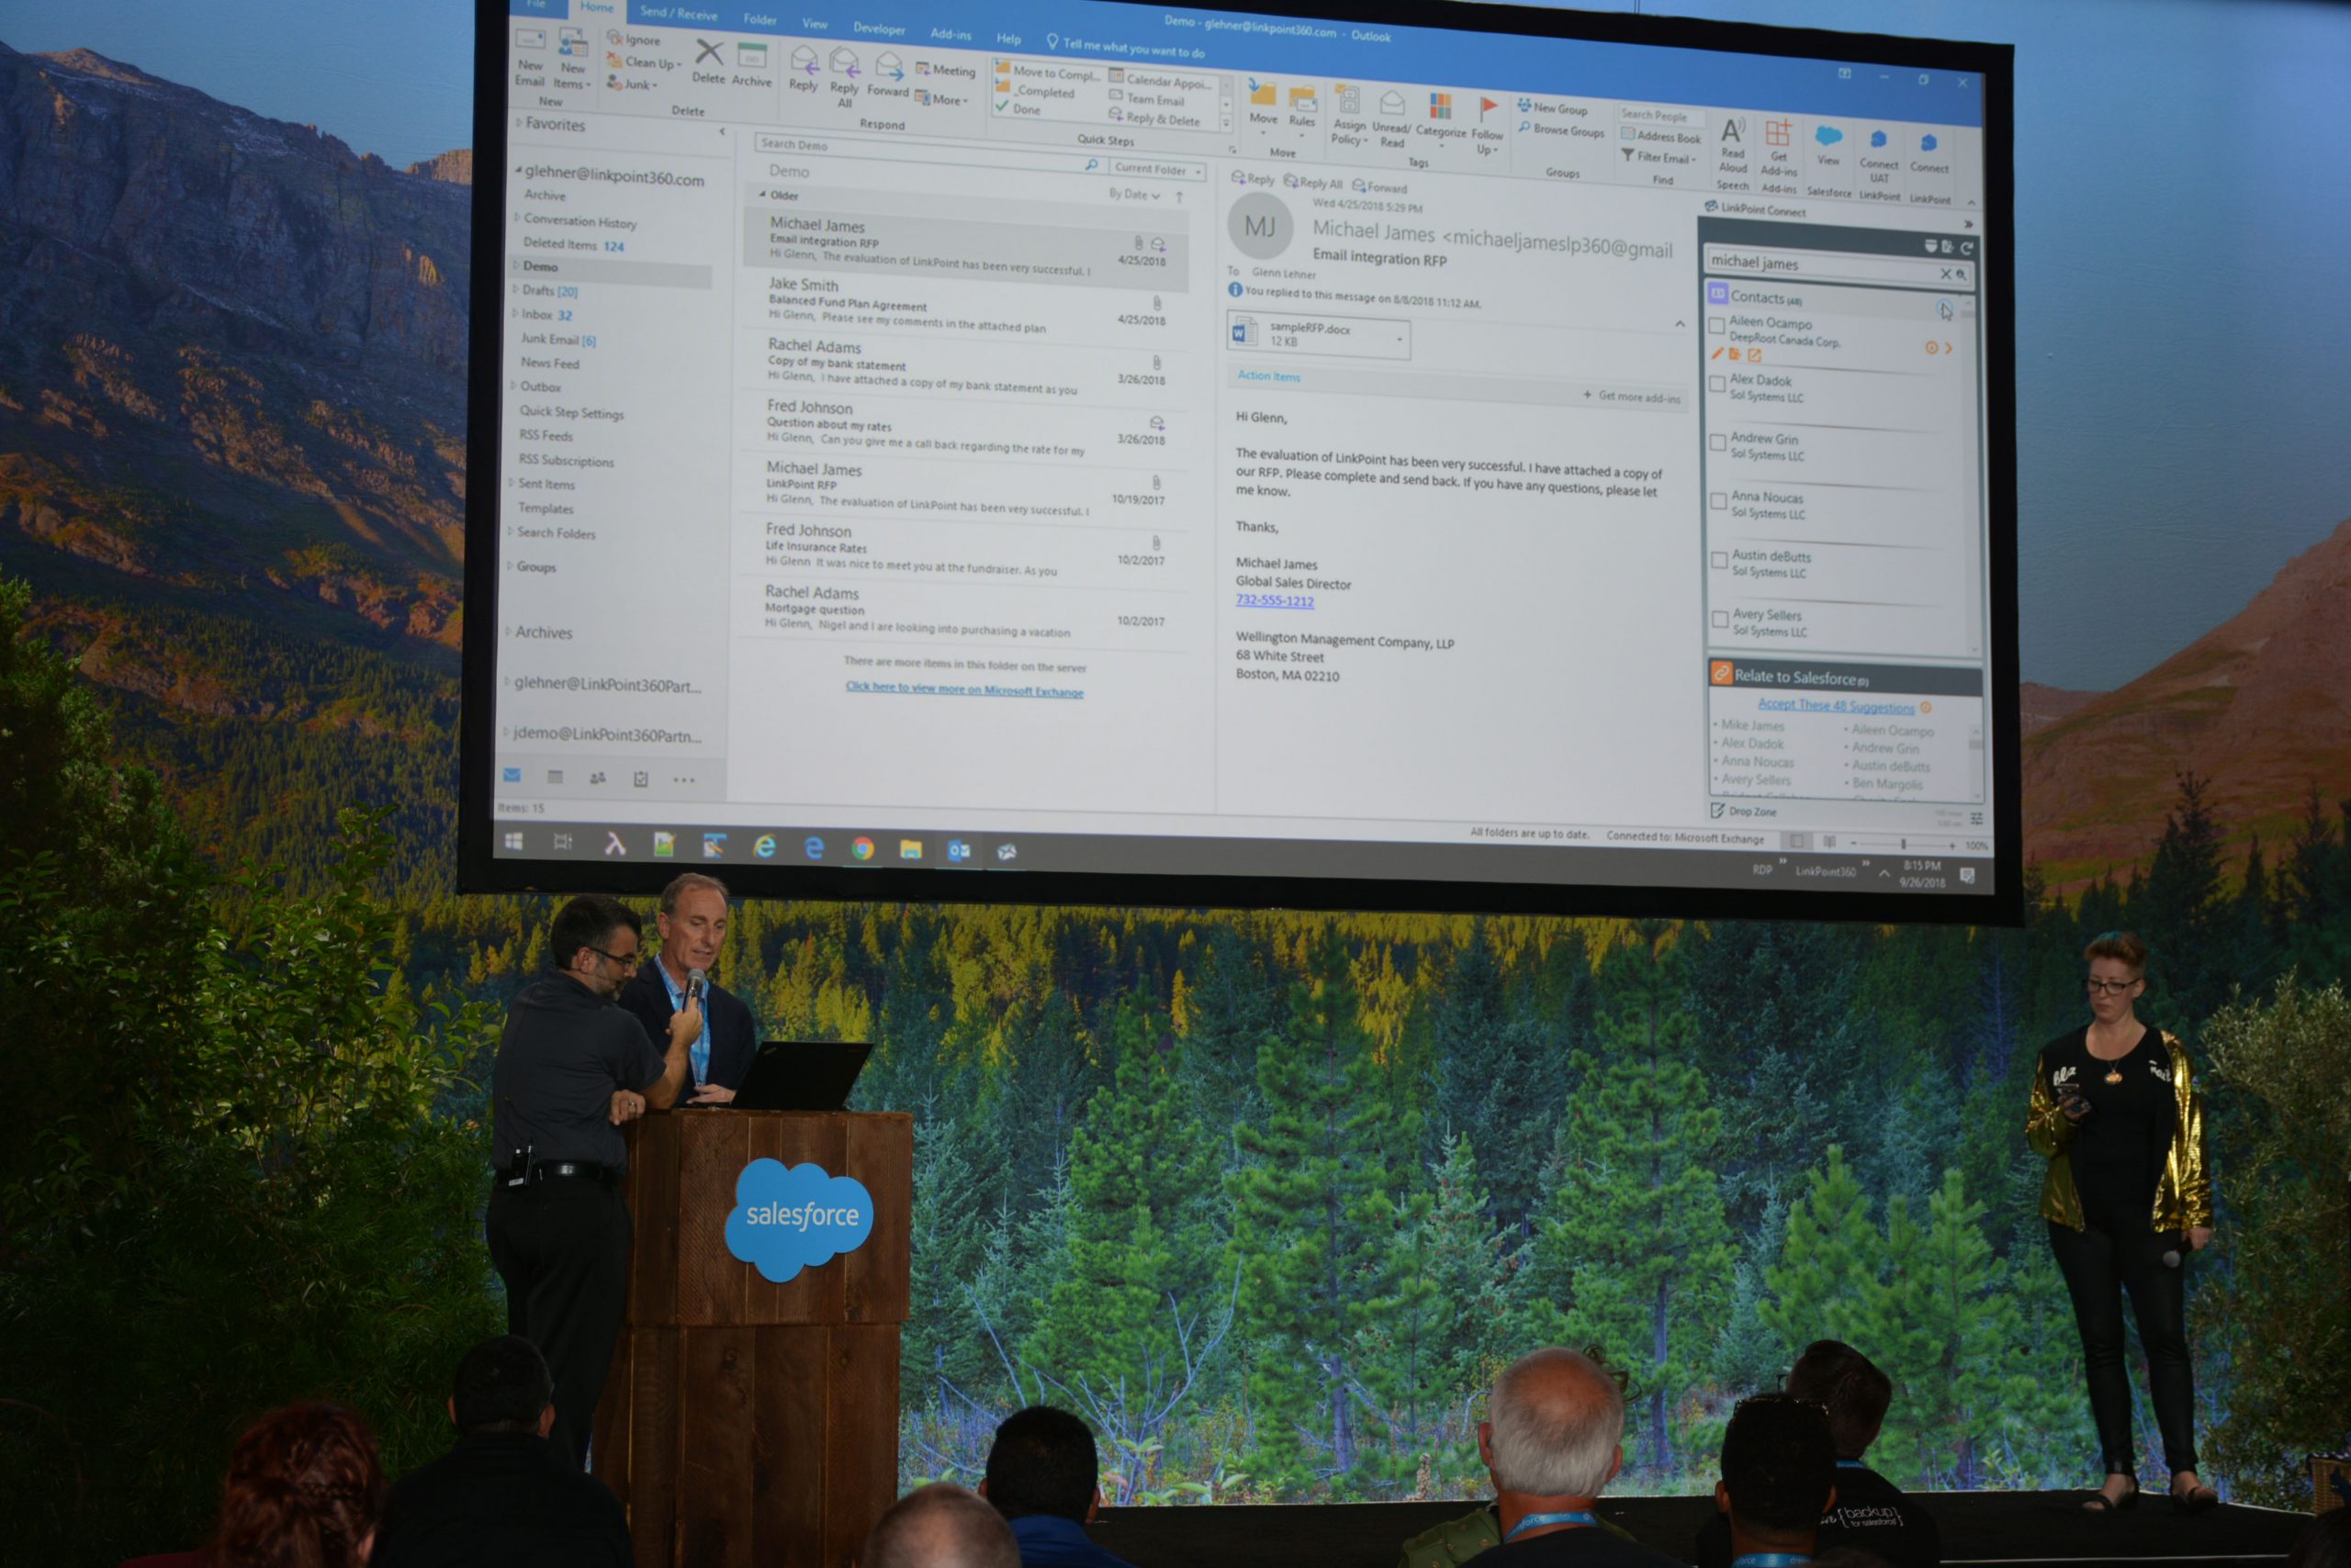
Task: Select the Jake Smith Balanced Fund Plan email
Action: click(x=965, y=304)
